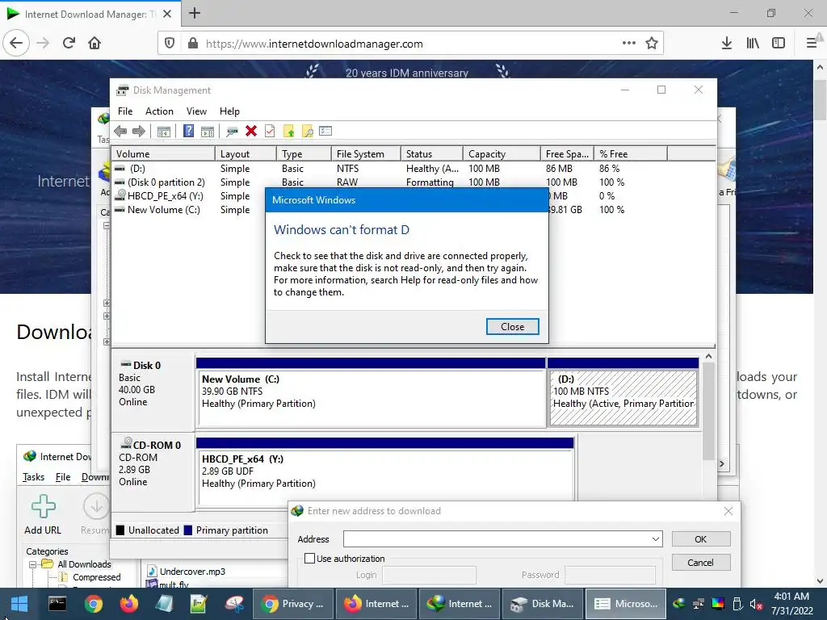Click Close on the format error dialog

pyautogui.click(x=512, y=326)
